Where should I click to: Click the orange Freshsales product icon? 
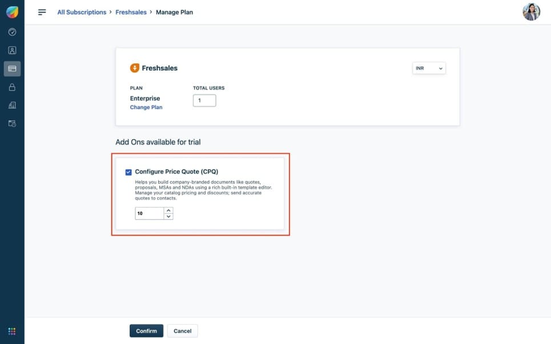pyautogui.click(x=135, y=68)
